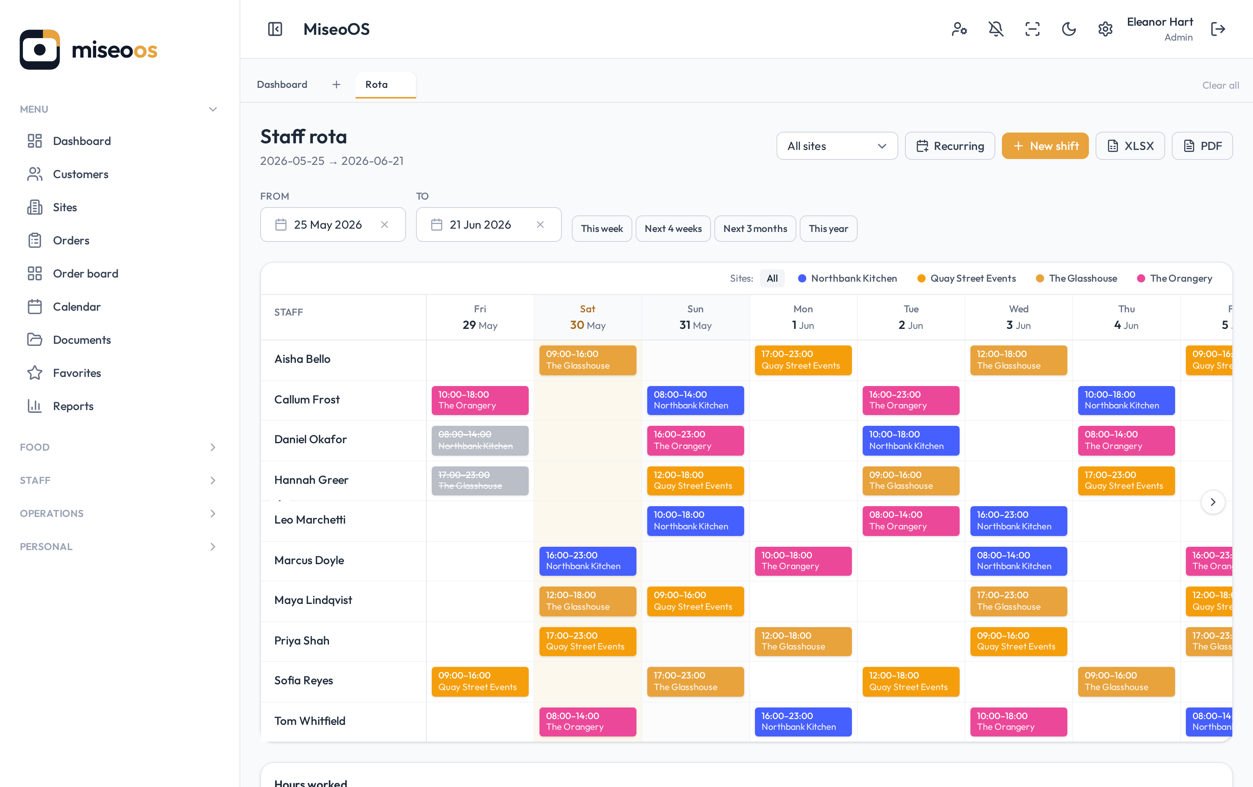The image size is (1253, 787).
Task: Select the Next 4 weeks preset
Action: [x=673, y=228]
